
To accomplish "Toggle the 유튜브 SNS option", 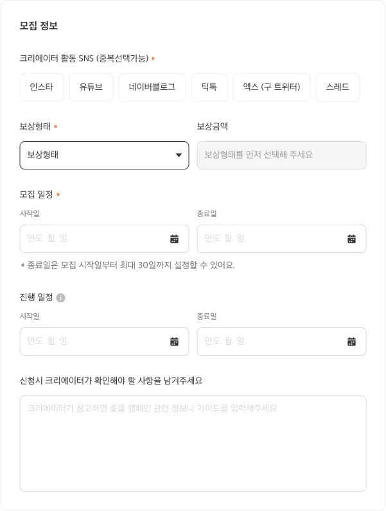I will (91, 87).
